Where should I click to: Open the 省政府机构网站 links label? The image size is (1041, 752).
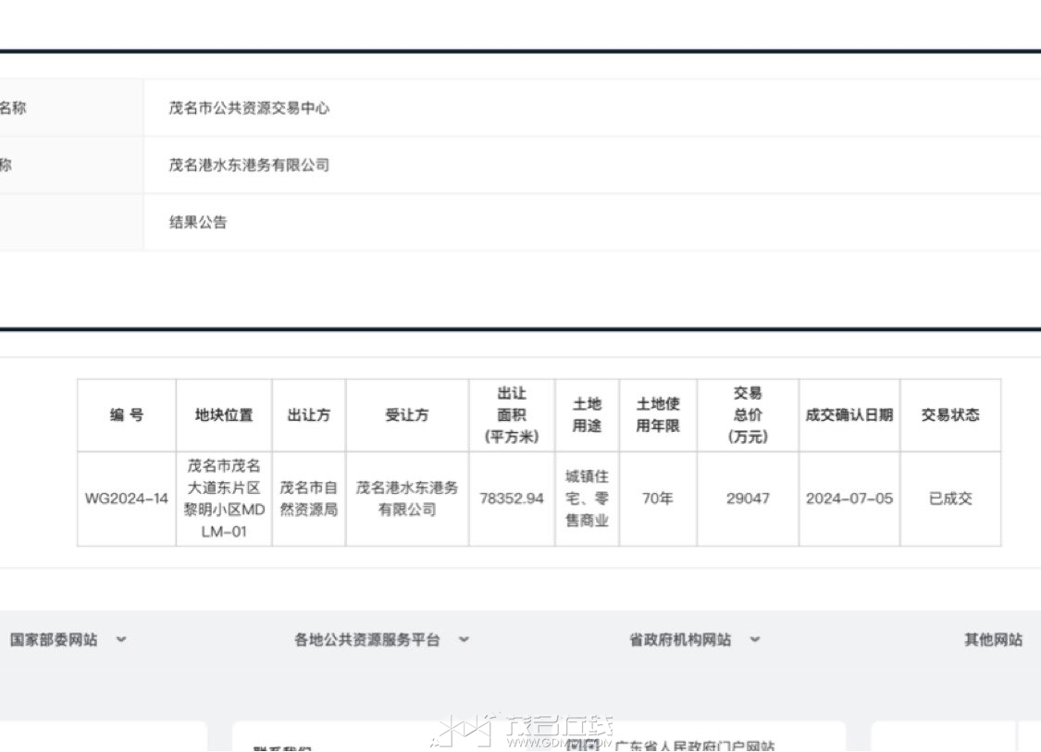click(x=680, y=640)
